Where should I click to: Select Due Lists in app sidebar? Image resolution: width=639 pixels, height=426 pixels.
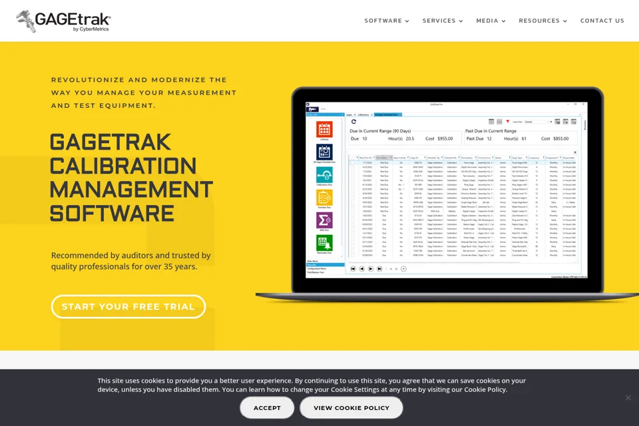coord(325,265)
